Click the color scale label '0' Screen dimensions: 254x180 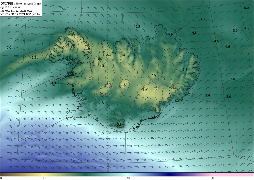(x=1, y=178)
